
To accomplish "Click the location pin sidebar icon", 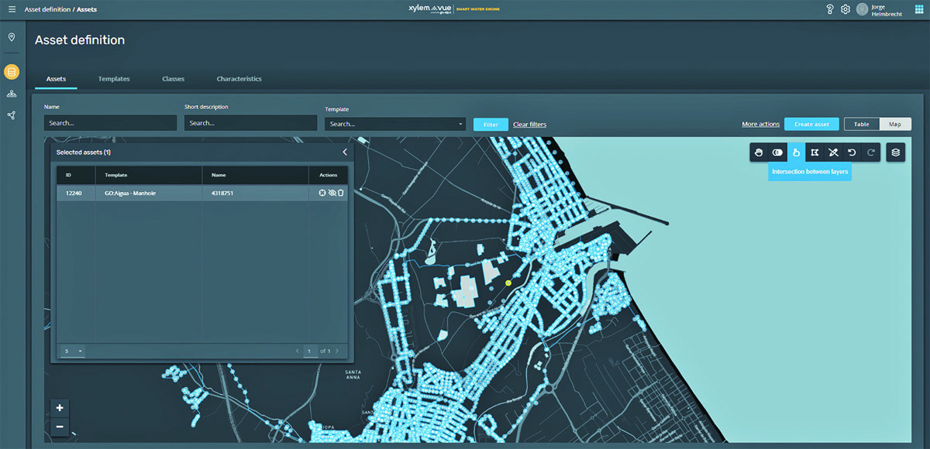I will click(12, 37).
